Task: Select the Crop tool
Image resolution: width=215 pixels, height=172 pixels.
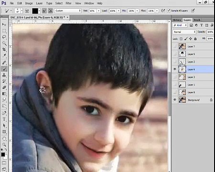Action: (4, 50)
